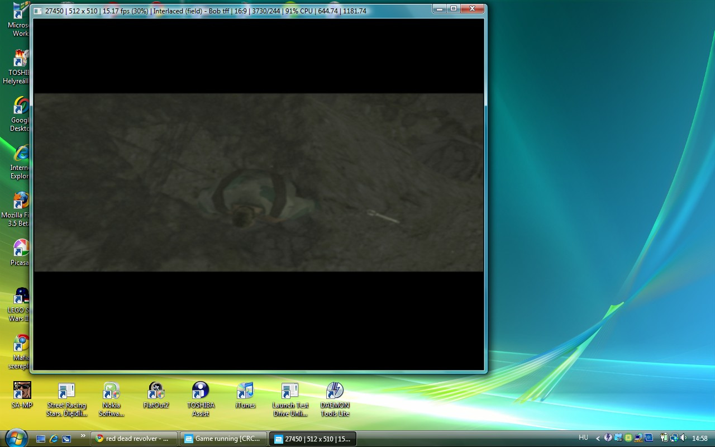This screenshot has height=447, width=715.
Task: Open DAEMON Tools Lite shortcut
Action: [x=335, y=400]
